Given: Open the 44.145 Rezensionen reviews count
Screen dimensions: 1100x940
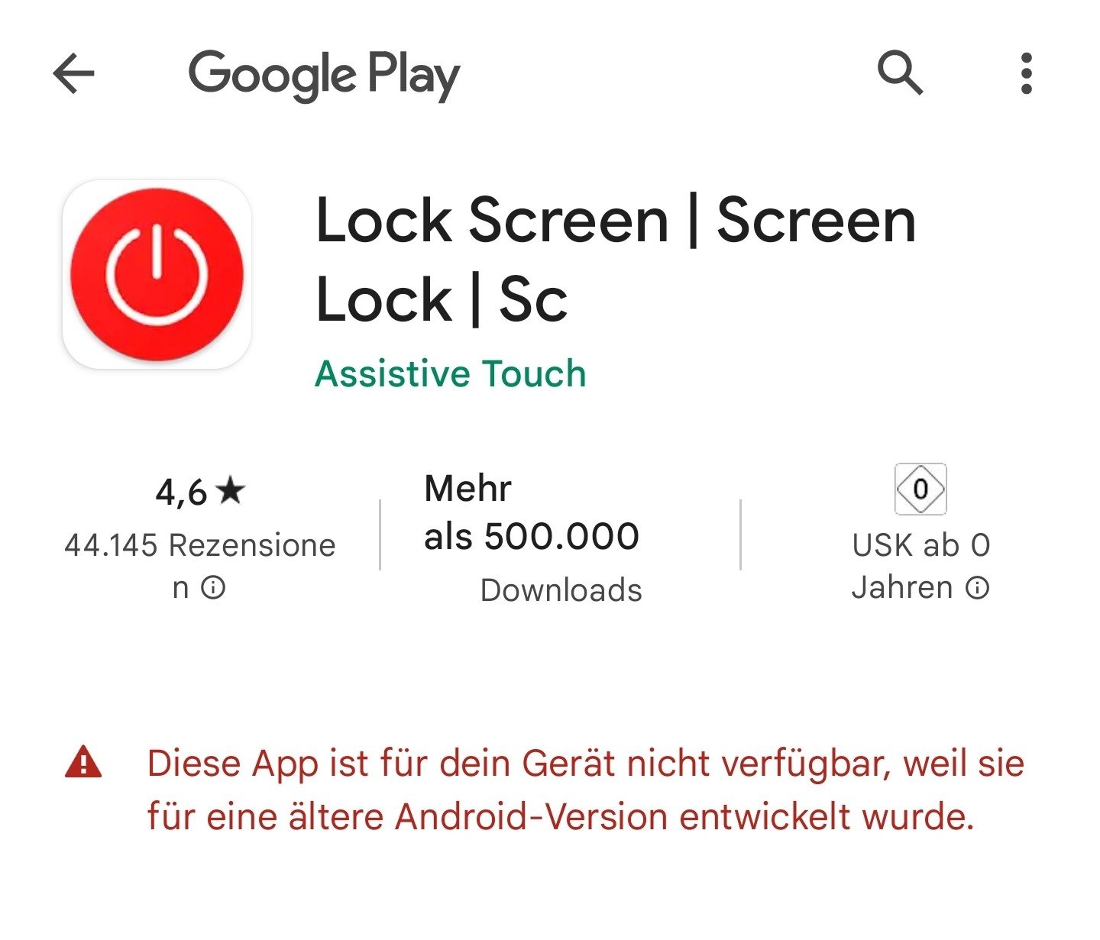Looking at the screenshot, I should [x=199, y=566].
